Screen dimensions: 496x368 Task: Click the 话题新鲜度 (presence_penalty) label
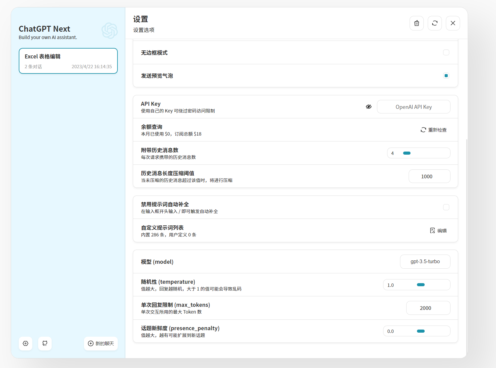point(180,328)
